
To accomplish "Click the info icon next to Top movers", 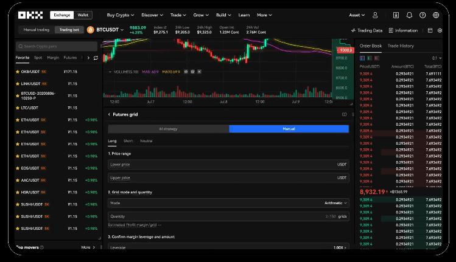I will coord(42,247).
